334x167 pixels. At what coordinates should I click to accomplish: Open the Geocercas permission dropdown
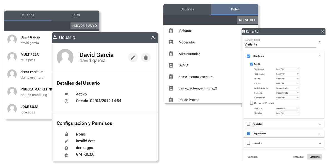tap(288, 74)
